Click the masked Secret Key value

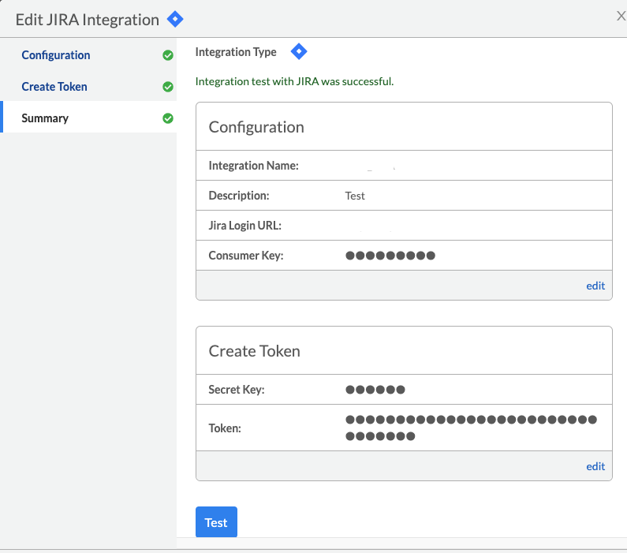[x=375, y=390]
